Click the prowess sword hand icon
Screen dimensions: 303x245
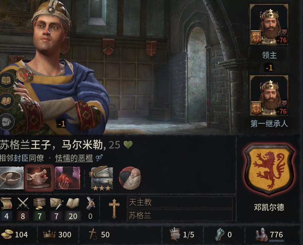[x=91, y=203]
